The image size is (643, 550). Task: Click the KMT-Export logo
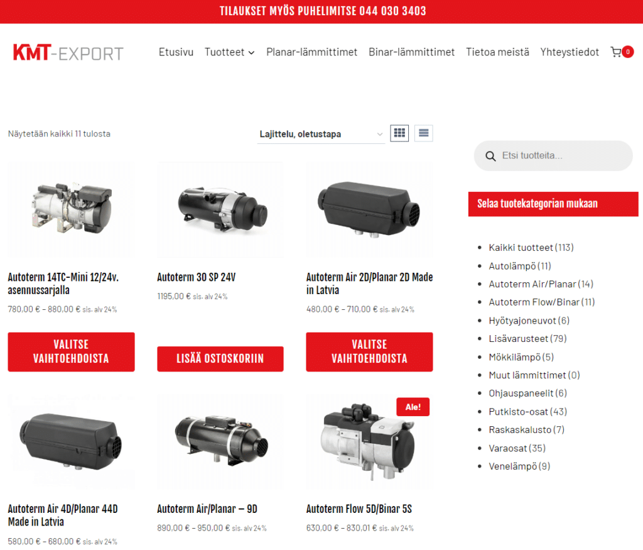tap(68, 53)
